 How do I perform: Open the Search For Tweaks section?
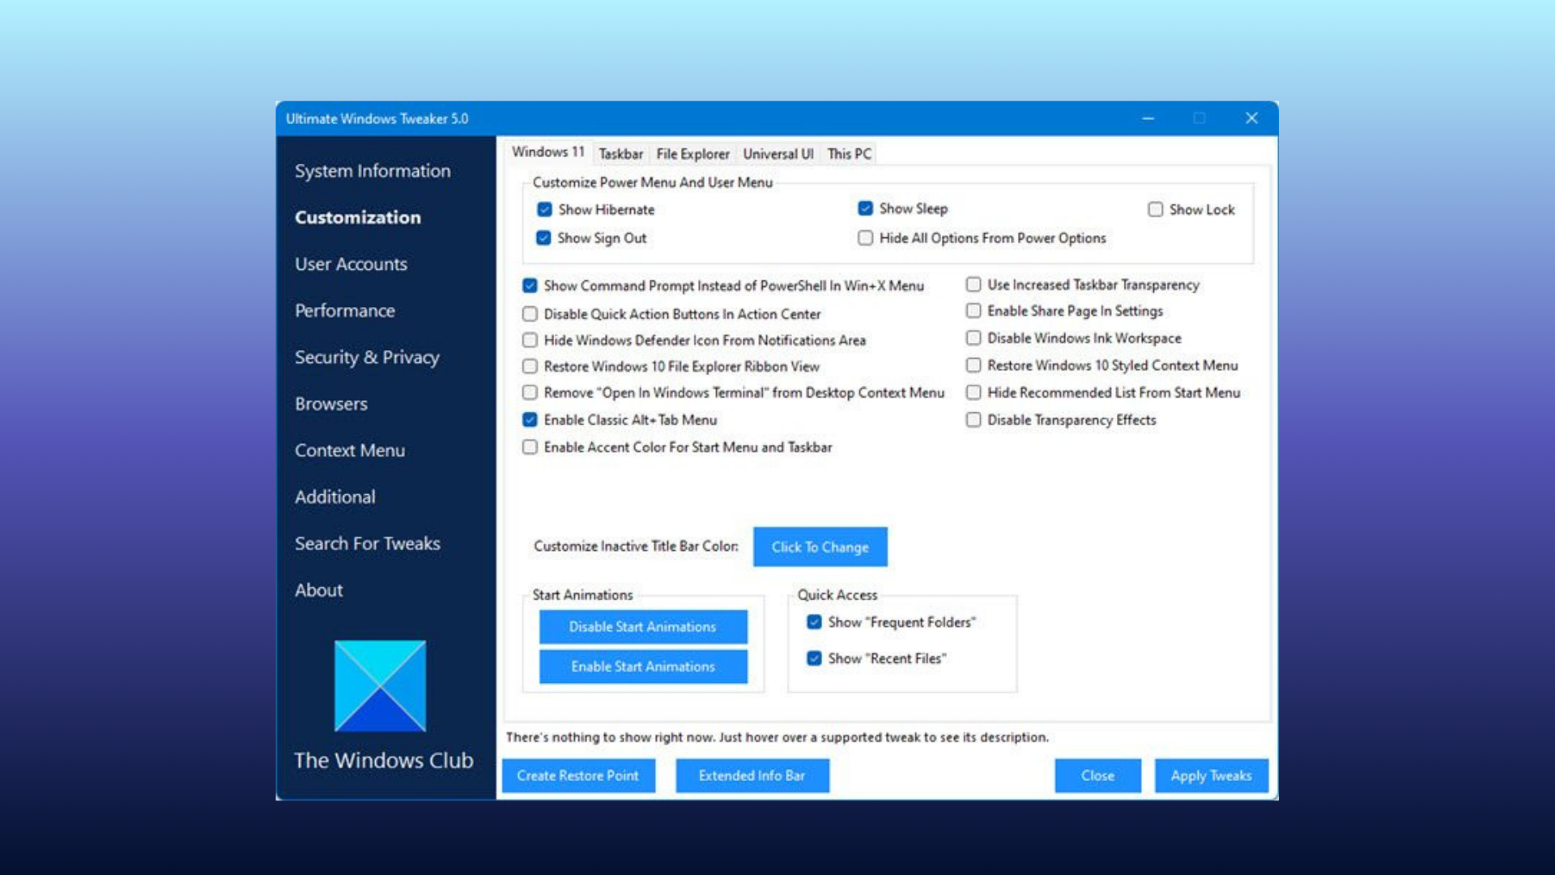(368, 544)
